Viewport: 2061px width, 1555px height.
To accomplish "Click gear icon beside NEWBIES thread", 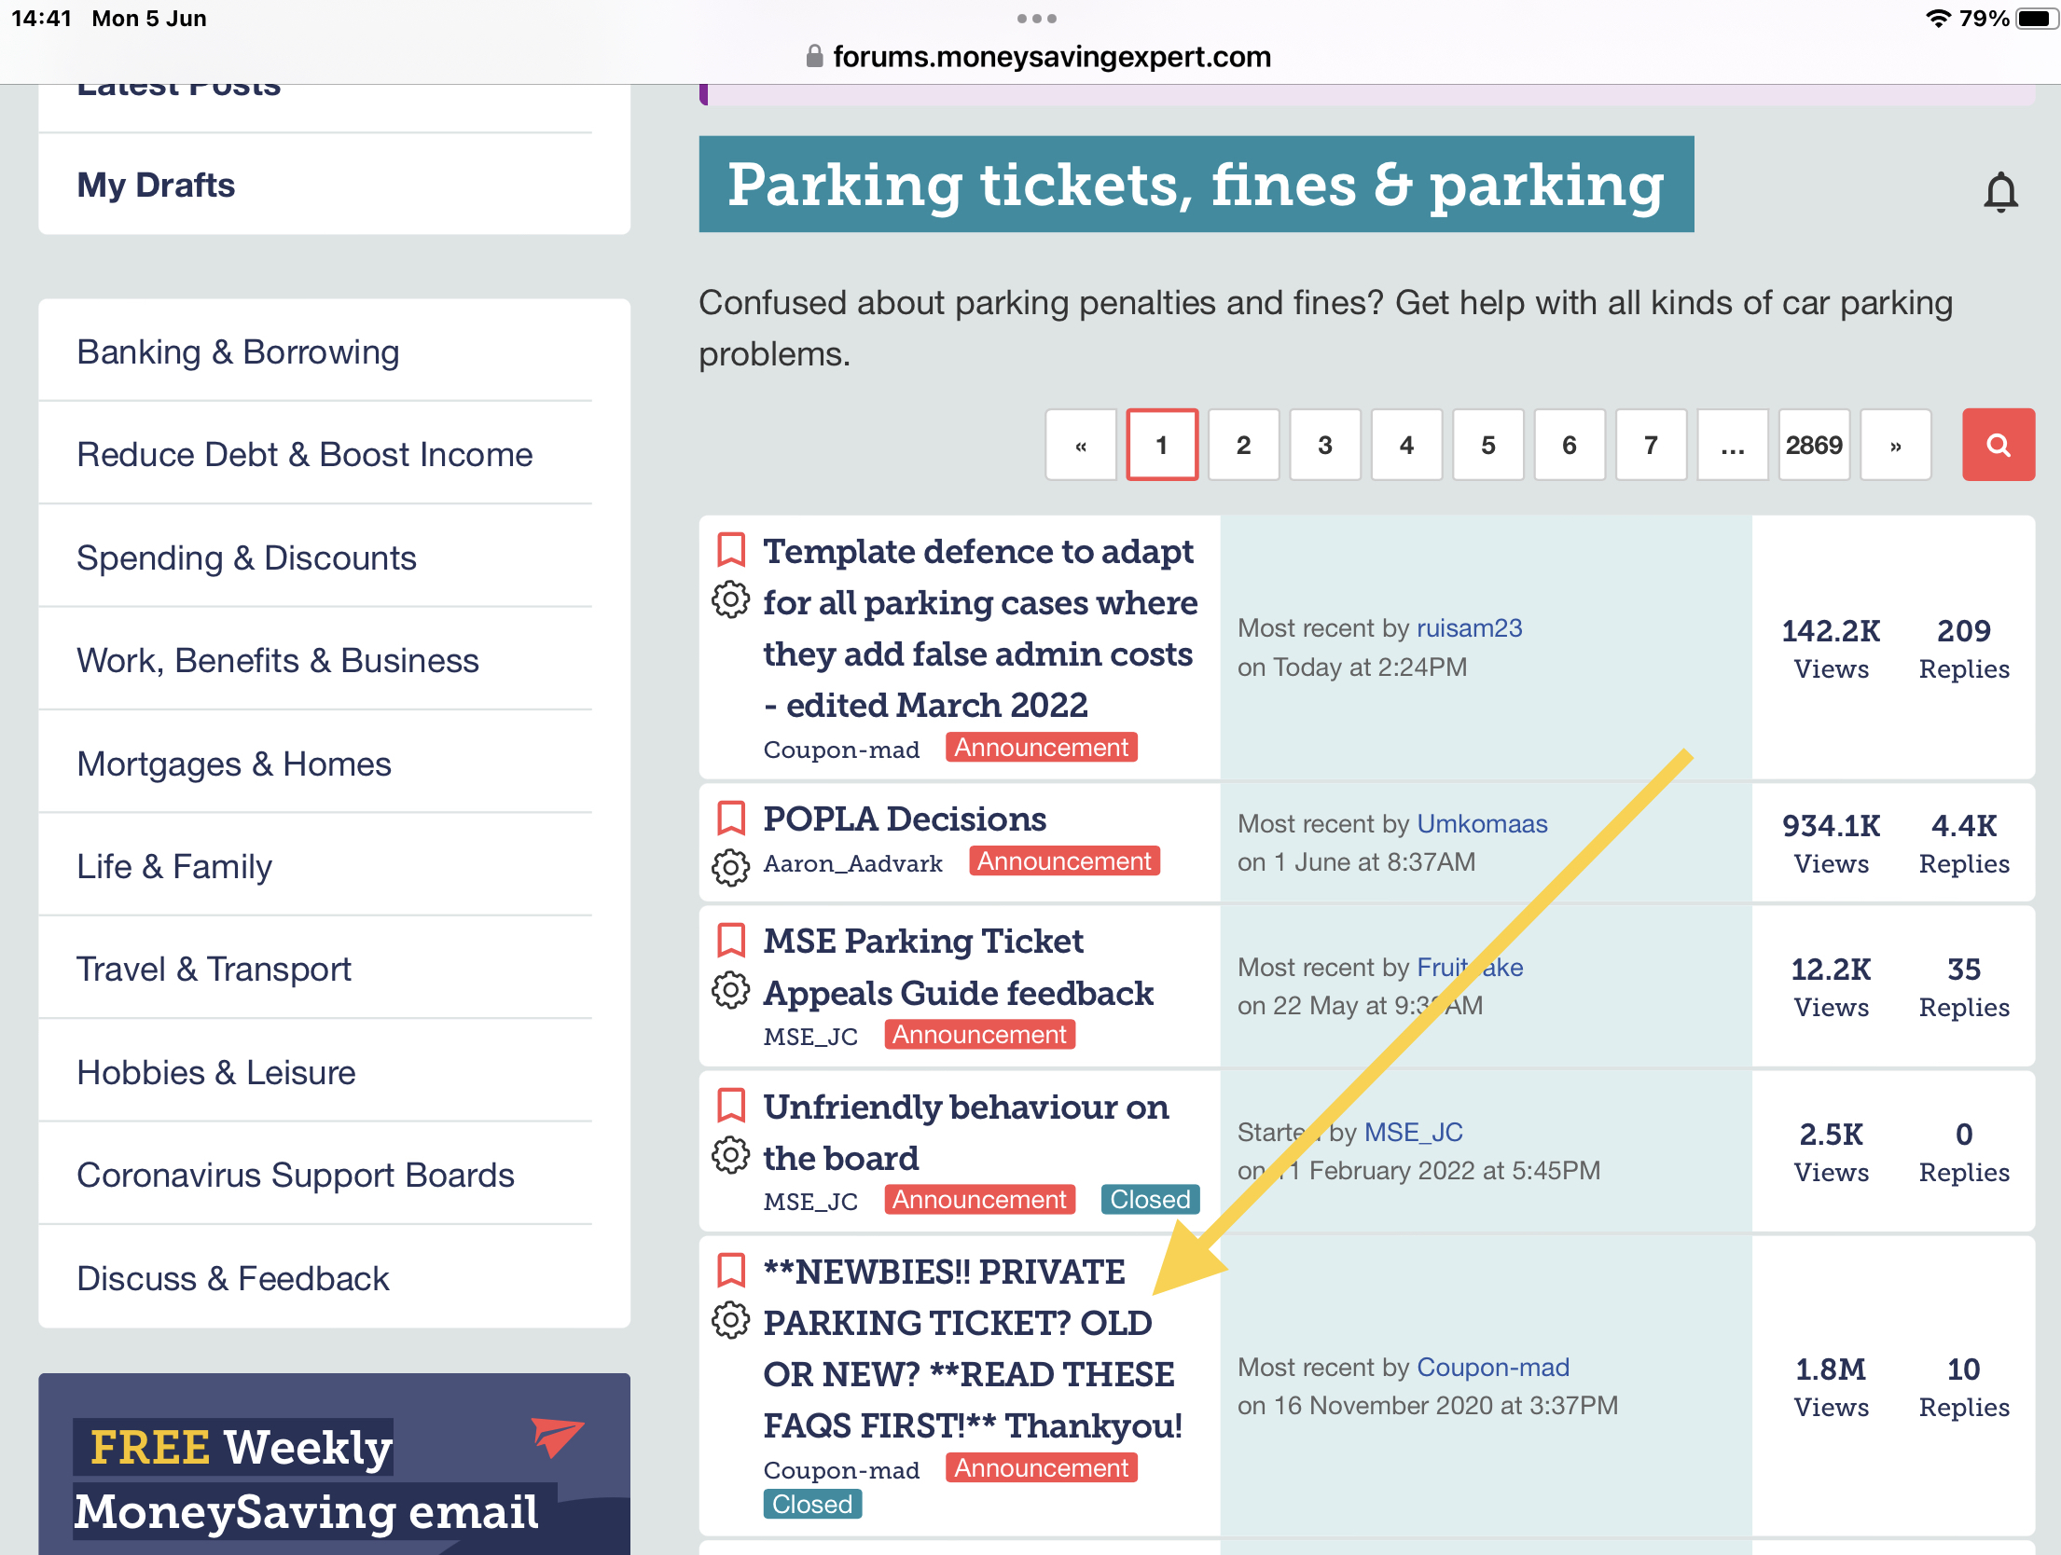I will tap(731, 1320).
